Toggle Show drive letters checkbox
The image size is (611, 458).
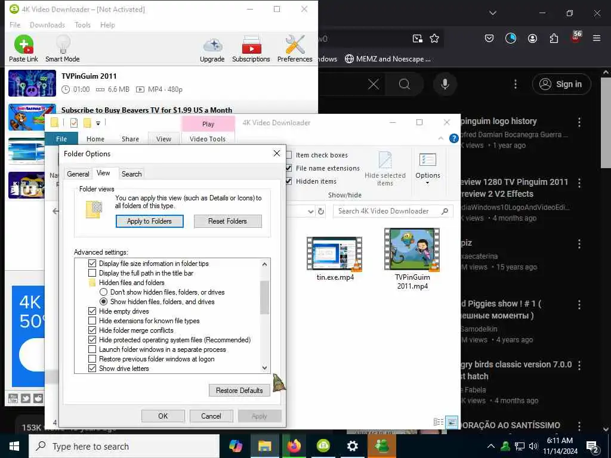92,369
